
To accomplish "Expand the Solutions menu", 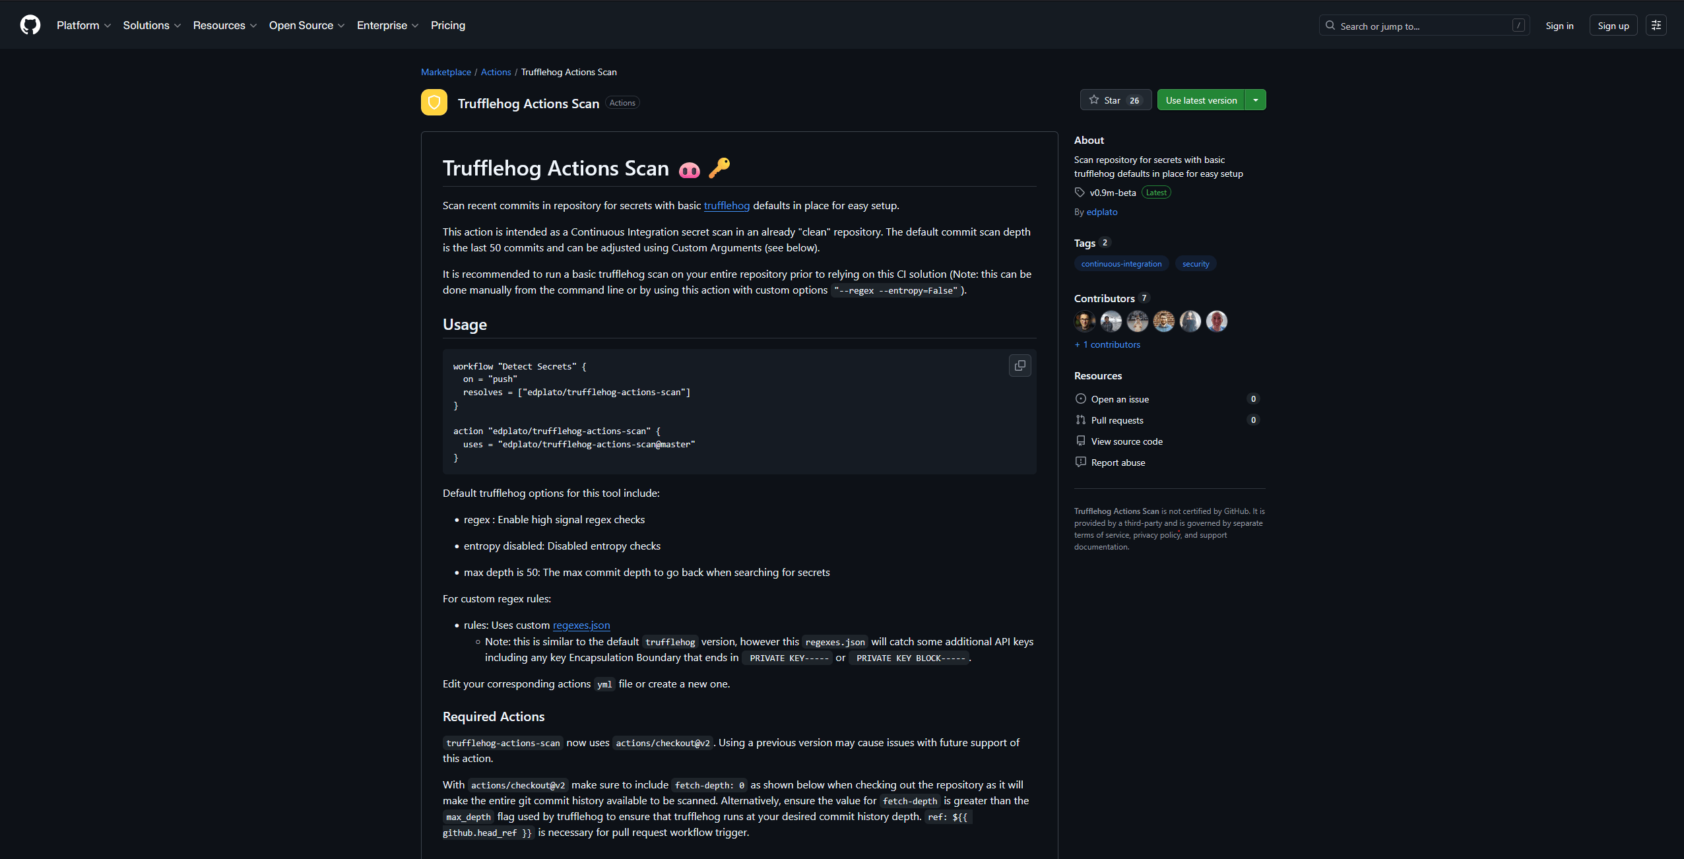I will click(x=152, y=25).
